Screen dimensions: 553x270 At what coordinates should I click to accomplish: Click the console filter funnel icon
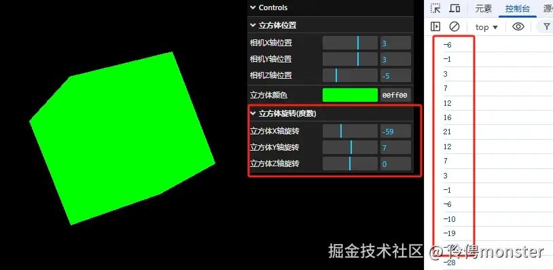click(x=547, y=26)
